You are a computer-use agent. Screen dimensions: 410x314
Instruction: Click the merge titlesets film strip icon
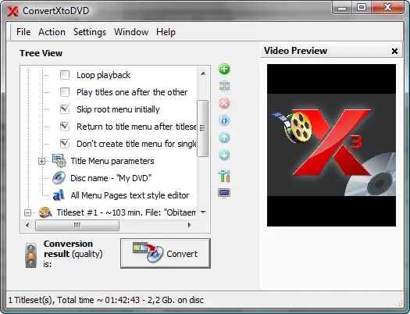[x=224, y=86]
